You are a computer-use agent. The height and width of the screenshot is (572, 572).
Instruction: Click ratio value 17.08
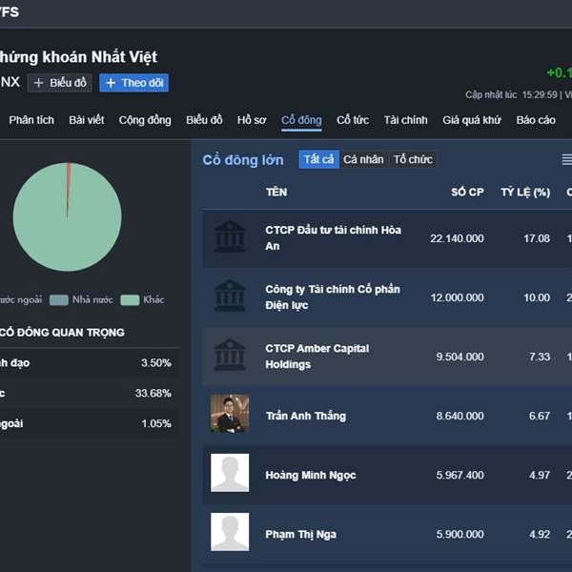point(537,238)
